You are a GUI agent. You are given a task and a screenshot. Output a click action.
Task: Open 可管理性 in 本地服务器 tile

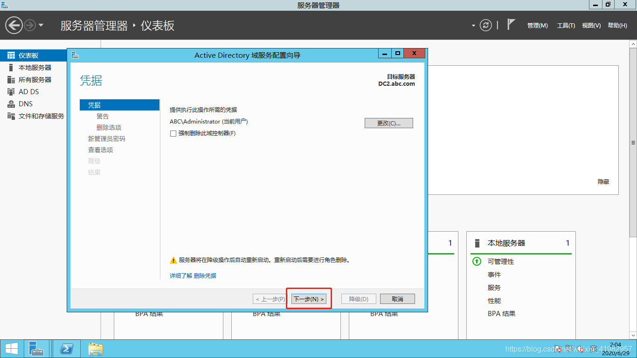pyautogui.click(x=501, y=262)
